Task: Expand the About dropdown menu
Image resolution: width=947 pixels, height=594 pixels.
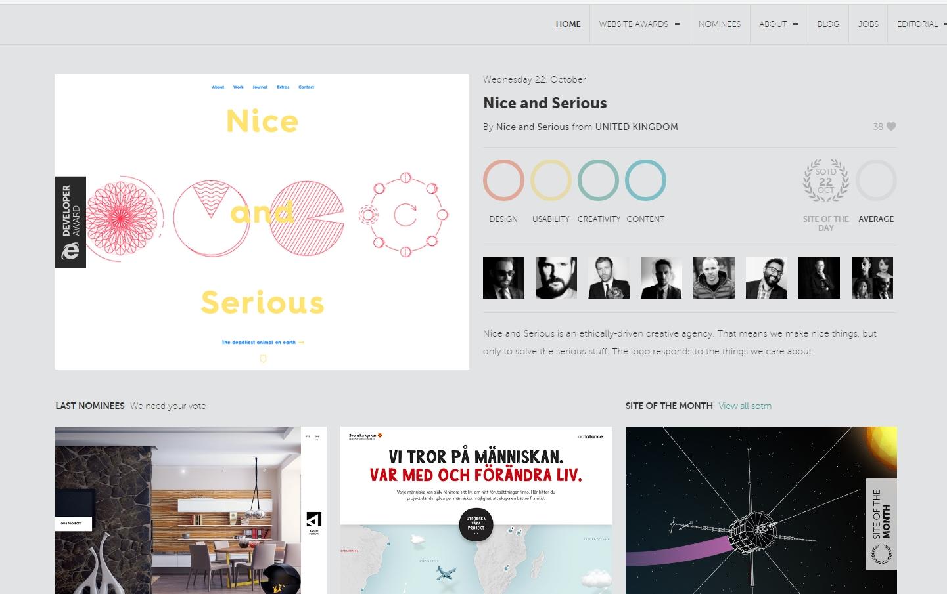Action: pos(779,24)
